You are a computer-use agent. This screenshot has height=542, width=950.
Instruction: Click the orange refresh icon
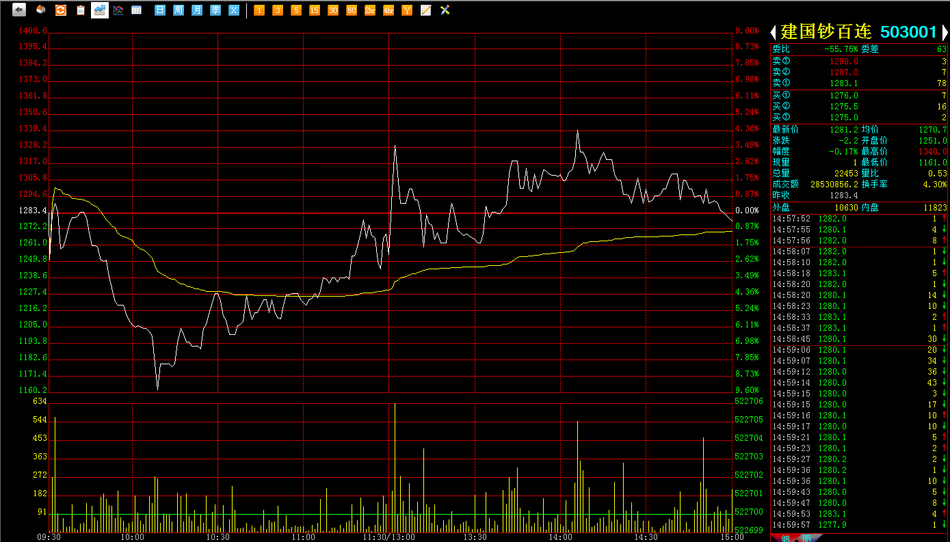[x=61, y=10]
